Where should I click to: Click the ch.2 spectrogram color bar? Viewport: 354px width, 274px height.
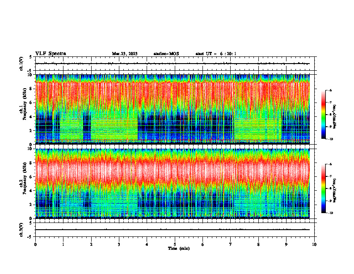tap(324, 188)
